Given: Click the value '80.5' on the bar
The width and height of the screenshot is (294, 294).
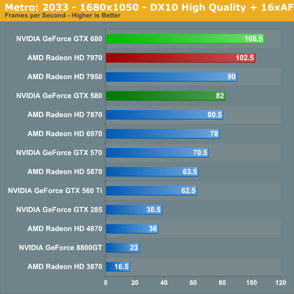Looking at the screenshot, I should [x=215, y=115].
